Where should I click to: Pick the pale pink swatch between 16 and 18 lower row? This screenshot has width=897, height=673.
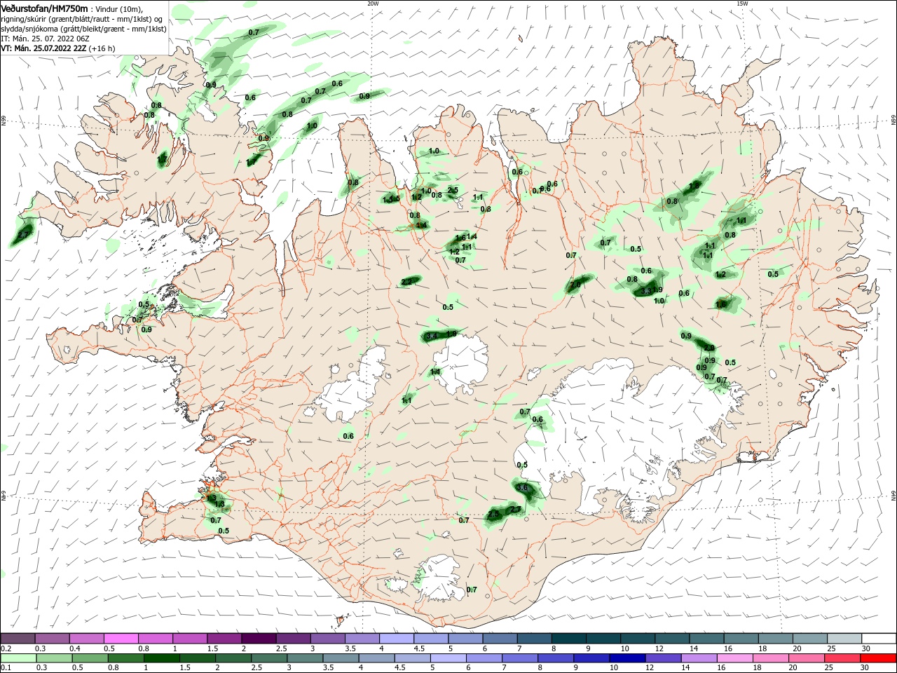coord(734,658)
